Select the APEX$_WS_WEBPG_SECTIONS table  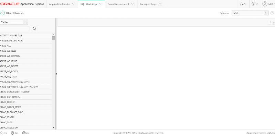tap(26, 82)
